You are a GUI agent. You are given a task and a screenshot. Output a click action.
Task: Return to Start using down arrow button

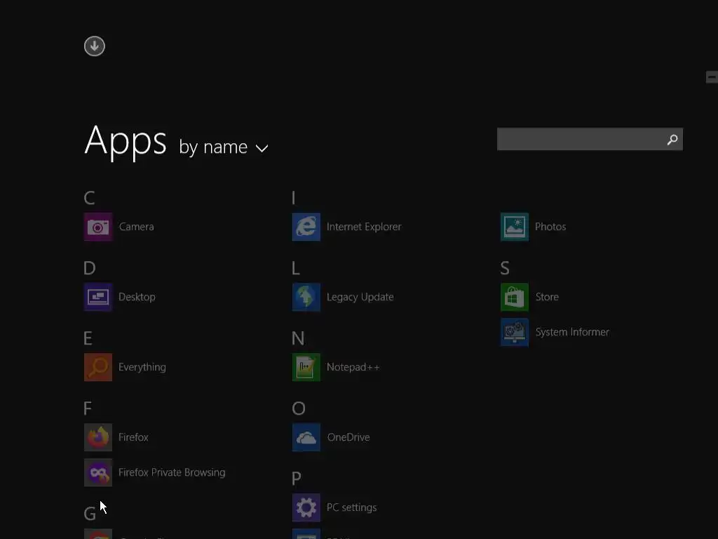coord(95,46)
